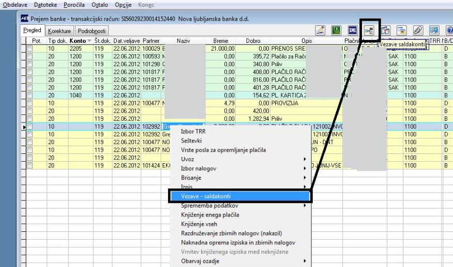Open the Opcije menu
The image size is (453, 267).
(x=123, y=5)
